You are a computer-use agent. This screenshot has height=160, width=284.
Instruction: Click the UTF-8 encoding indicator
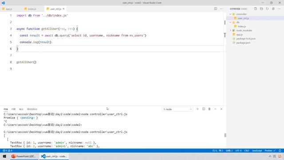pos(238,151)
